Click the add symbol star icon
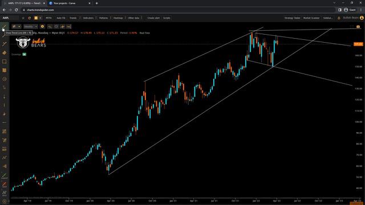The height and width of the screenshot is (205, 365). click(x=23, y=18)
